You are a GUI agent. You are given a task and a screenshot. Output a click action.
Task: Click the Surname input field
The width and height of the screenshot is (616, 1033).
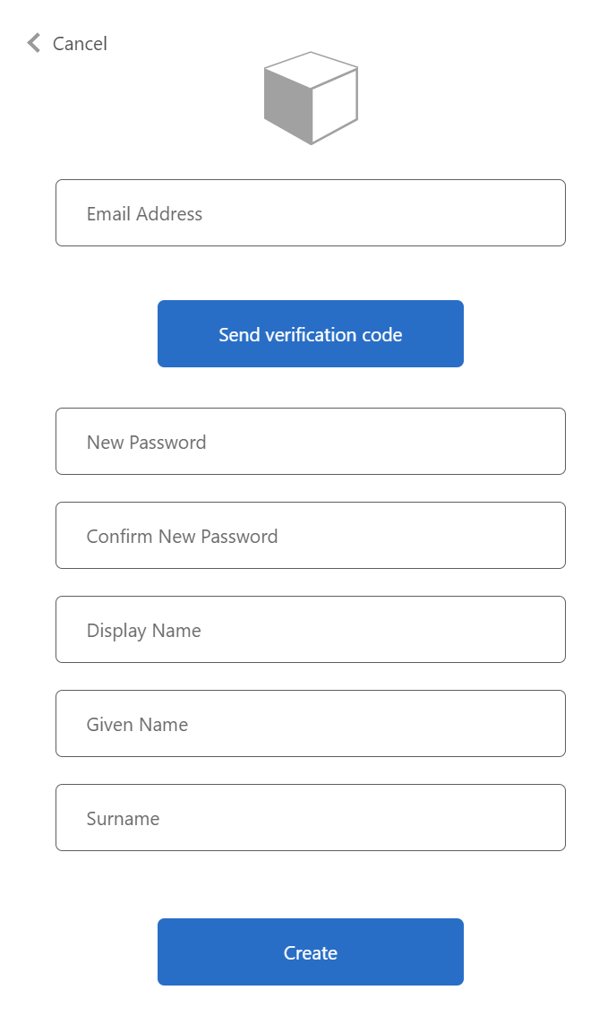311,817
